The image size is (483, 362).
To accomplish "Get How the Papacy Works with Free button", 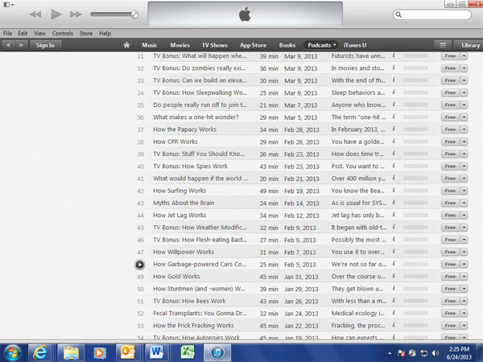I will tap(450, 130).
